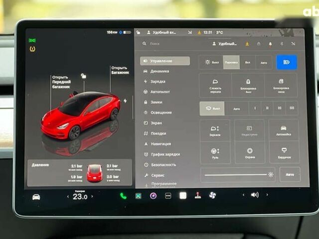
Task: Tap the yellow download icon in settings header
Action: 247,44
